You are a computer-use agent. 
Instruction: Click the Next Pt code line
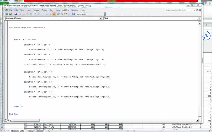[x=18, y=107]
